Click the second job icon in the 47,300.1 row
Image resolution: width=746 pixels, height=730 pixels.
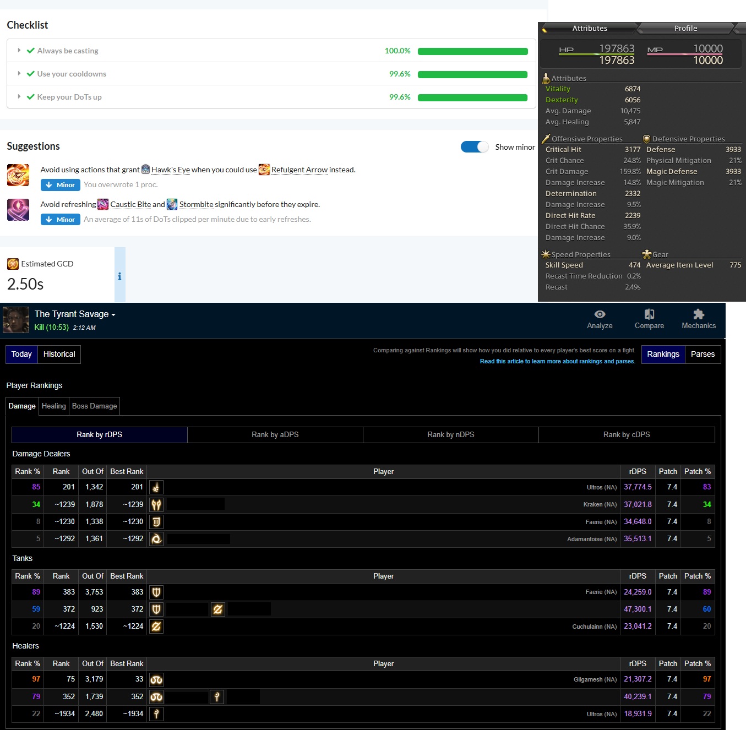click(218, 609)
